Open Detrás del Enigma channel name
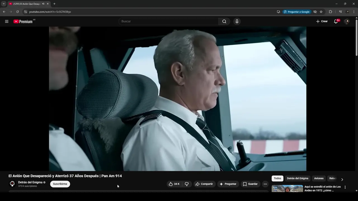The width and height of the screenshot is (358, 201). click(30, 182)
